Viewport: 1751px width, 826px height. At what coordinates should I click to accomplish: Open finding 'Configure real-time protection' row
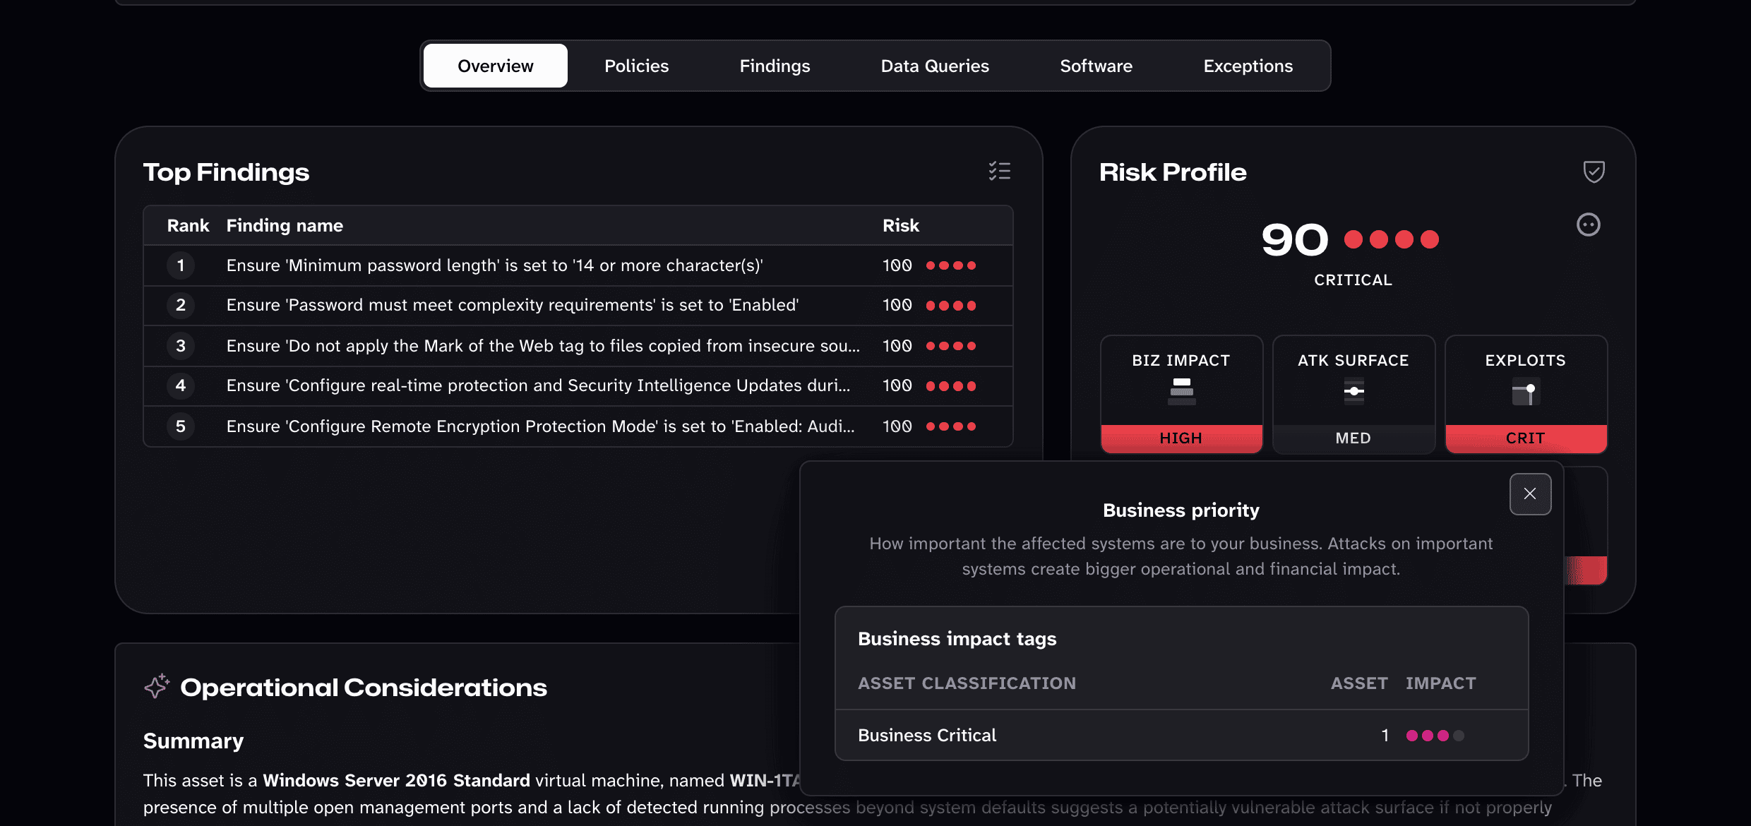point(578,385)
